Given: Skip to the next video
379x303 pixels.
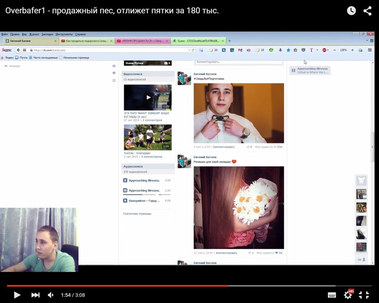Looking at the screenshot, I should click(x=35, y=295).
